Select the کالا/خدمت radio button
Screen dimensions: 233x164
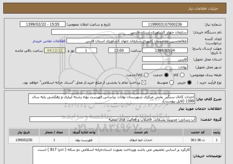[146, 75]
